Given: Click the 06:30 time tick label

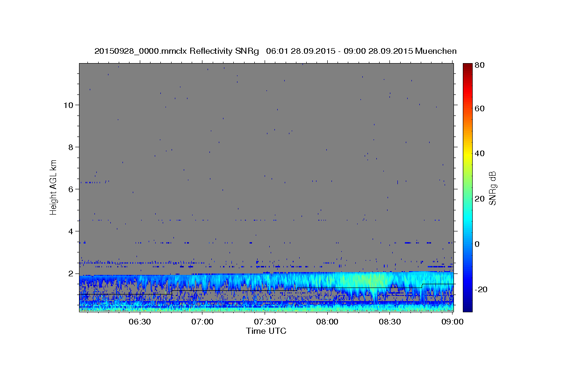Looking at the screenshot, I should (x=139, y=322).
